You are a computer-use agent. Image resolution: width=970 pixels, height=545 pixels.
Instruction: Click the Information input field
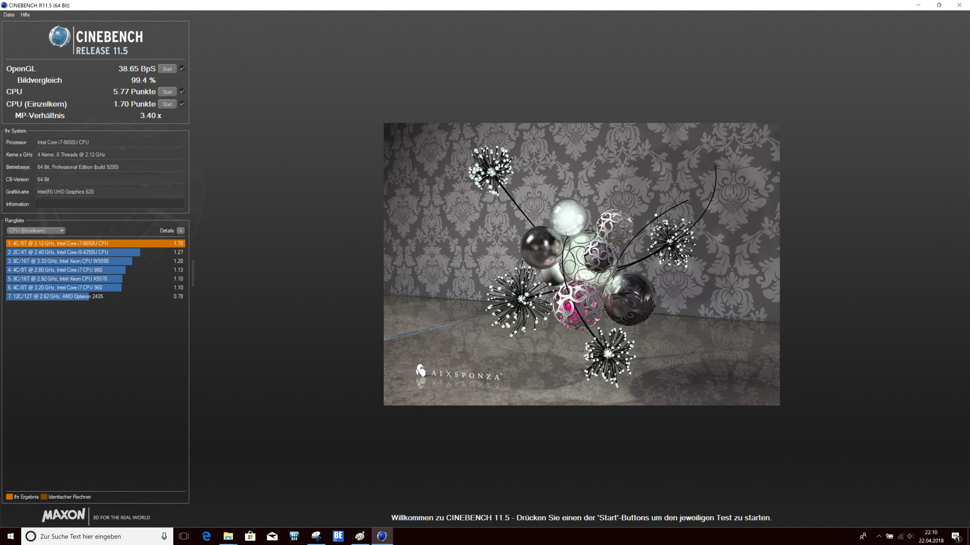(x=110, y=204)
